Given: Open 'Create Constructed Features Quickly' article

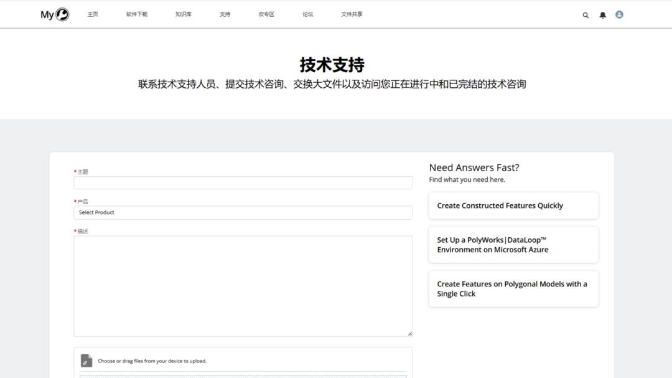Looking at the screenshot, I should [x=513, y=206].
